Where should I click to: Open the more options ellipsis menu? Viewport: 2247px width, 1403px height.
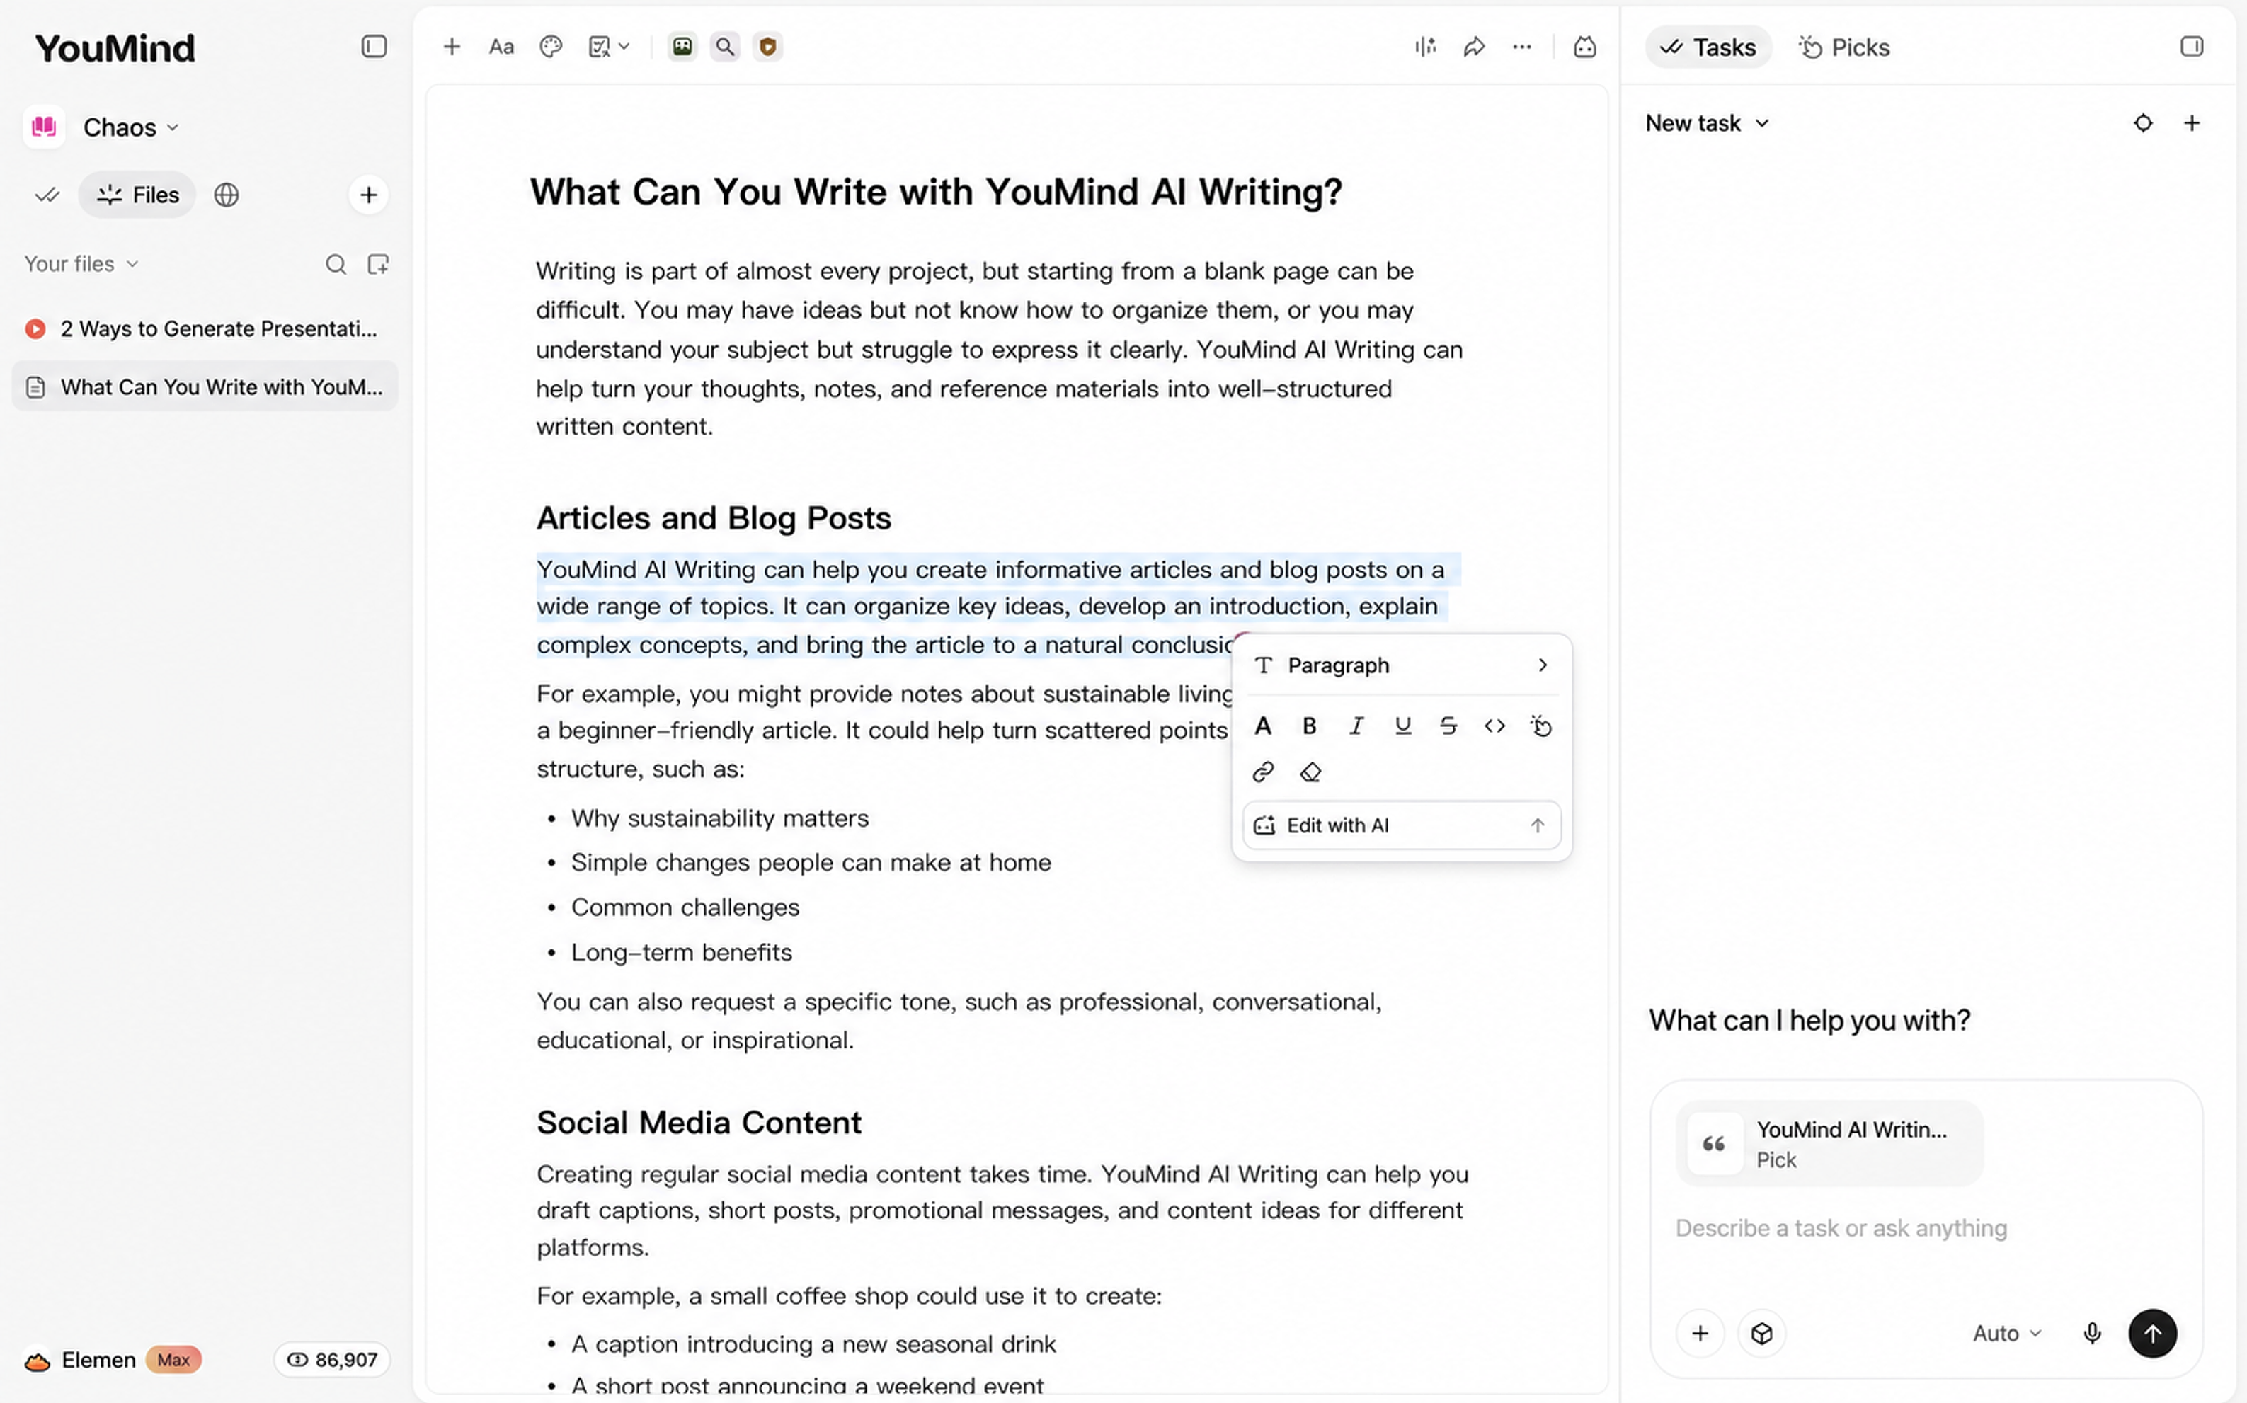1523,47
